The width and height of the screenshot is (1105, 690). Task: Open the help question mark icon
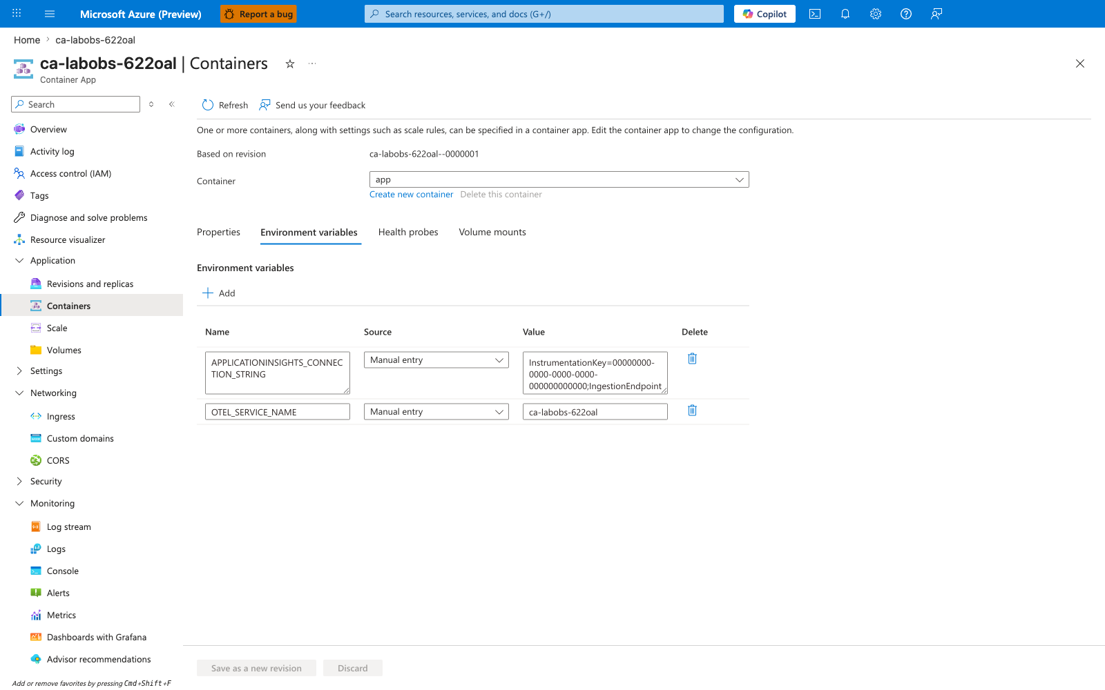coord(906,14)
